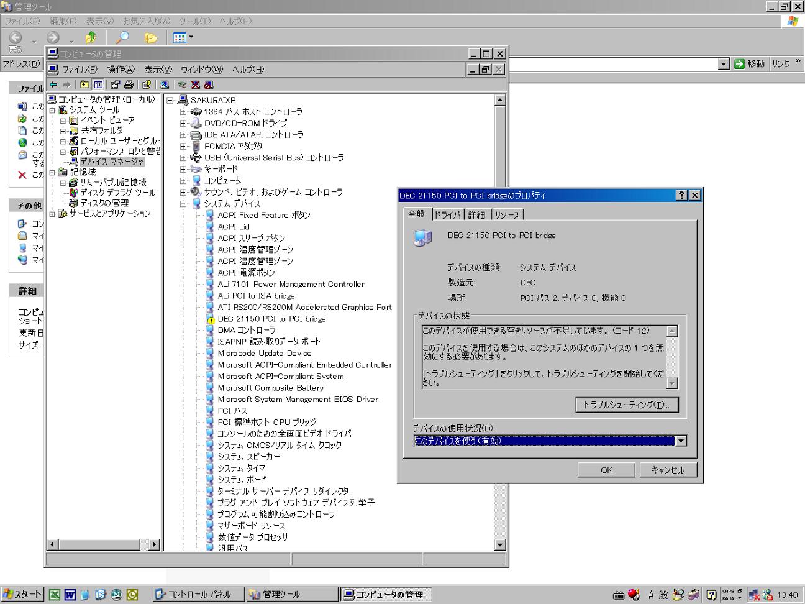Image resolution: width=805 pixels, height=604 pixels.
Task: Switch to コントロール パネル taskbar button
Action: (x=198, y=595)
